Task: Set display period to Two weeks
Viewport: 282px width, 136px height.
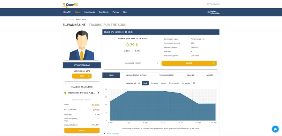Action: coord(154,83)
